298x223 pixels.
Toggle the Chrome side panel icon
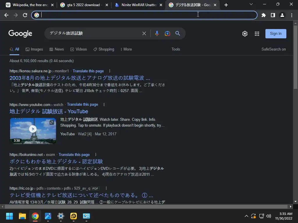(273, 15)
